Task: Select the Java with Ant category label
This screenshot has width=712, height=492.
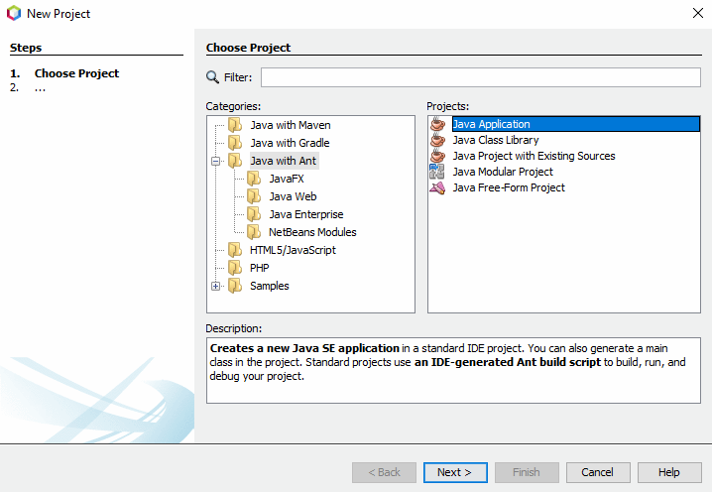Action: [x=284, y=161]
